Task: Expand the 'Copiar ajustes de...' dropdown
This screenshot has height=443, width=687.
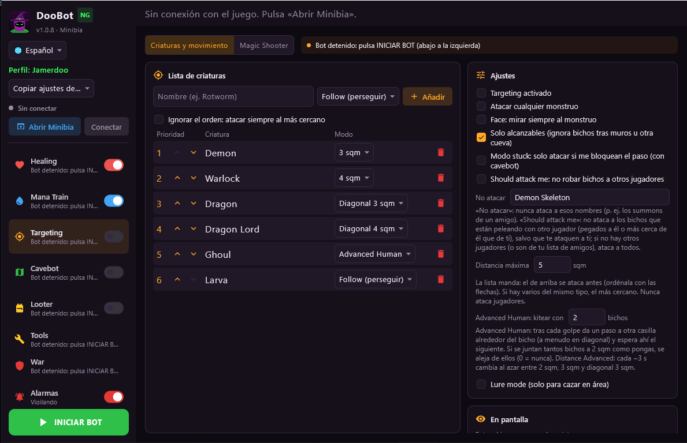Action: tap(51, 88)
